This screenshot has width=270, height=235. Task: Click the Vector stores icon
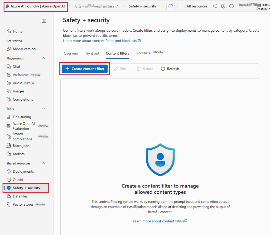[x=8, y=204]
